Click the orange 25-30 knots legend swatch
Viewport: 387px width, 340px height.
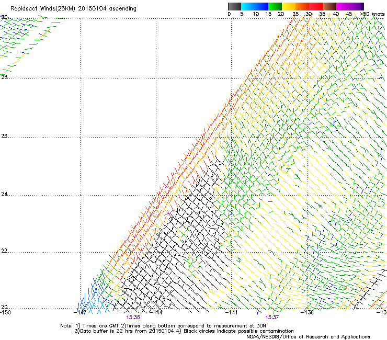click(x=302, y=6)
